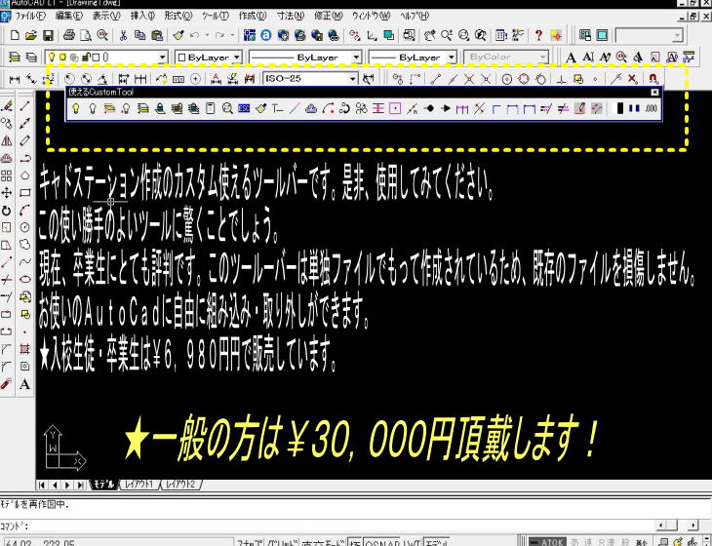Viewport: 712px width, 546px height.
Task: Select the Ellipse tool in the draw toolbar
Action: point(25,280)
